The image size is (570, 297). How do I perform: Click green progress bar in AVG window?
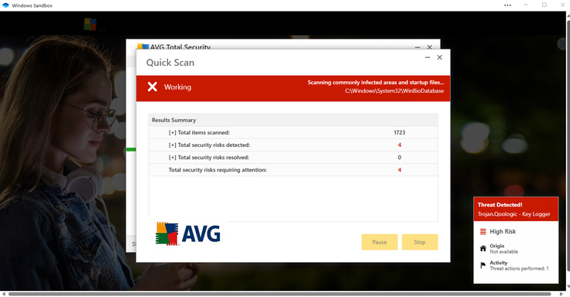point(131,149)
